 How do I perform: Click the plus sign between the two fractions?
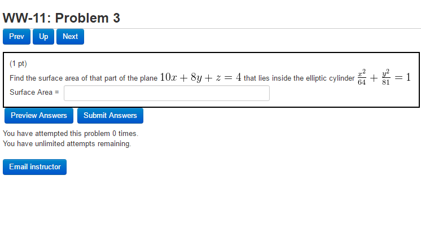[374, 78]
